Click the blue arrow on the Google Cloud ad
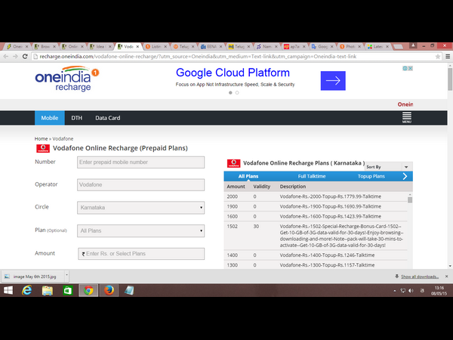 click(x=333, y=80)
